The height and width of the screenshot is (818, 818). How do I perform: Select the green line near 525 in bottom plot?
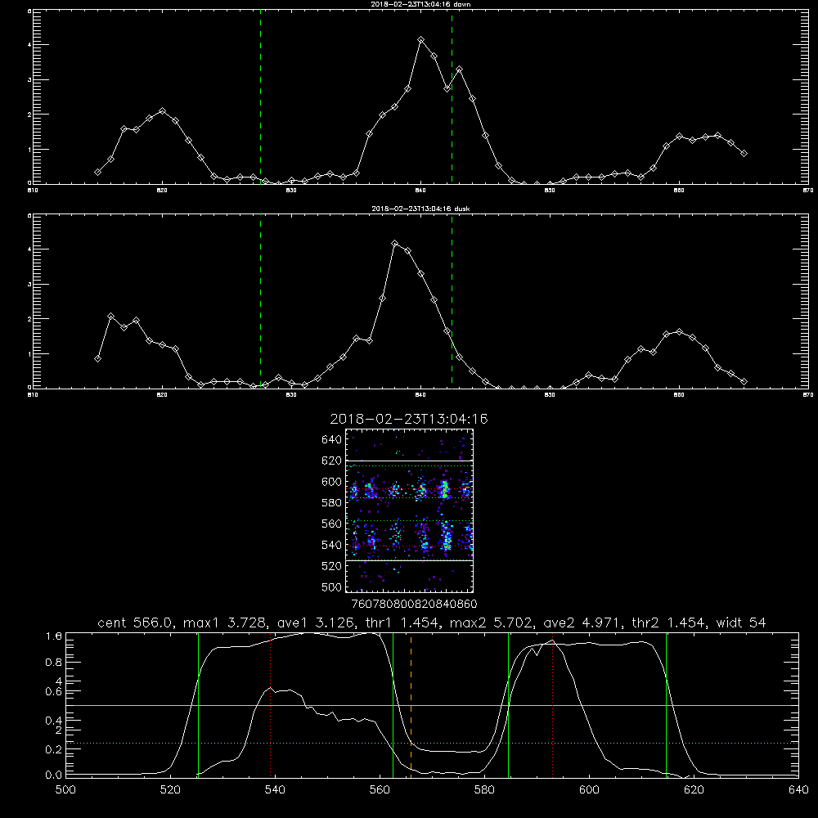[198, 705]
